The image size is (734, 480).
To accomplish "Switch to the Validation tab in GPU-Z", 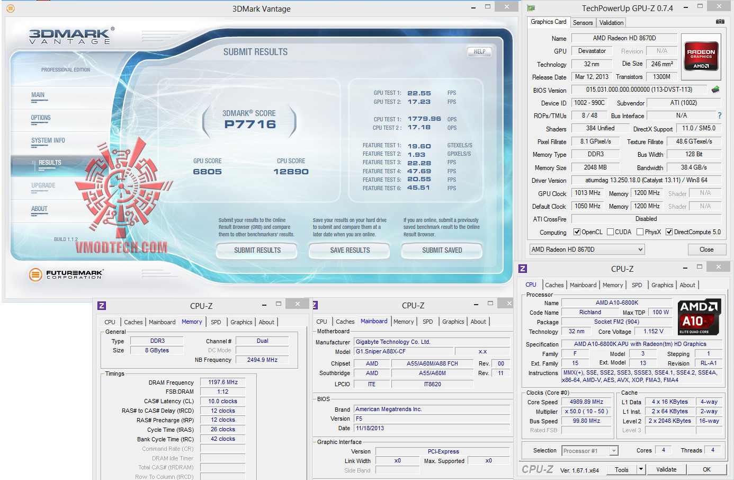I will (611, 23).
